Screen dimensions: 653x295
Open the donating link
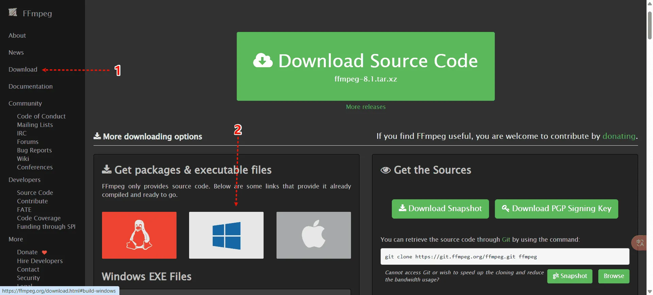[619, 136]
